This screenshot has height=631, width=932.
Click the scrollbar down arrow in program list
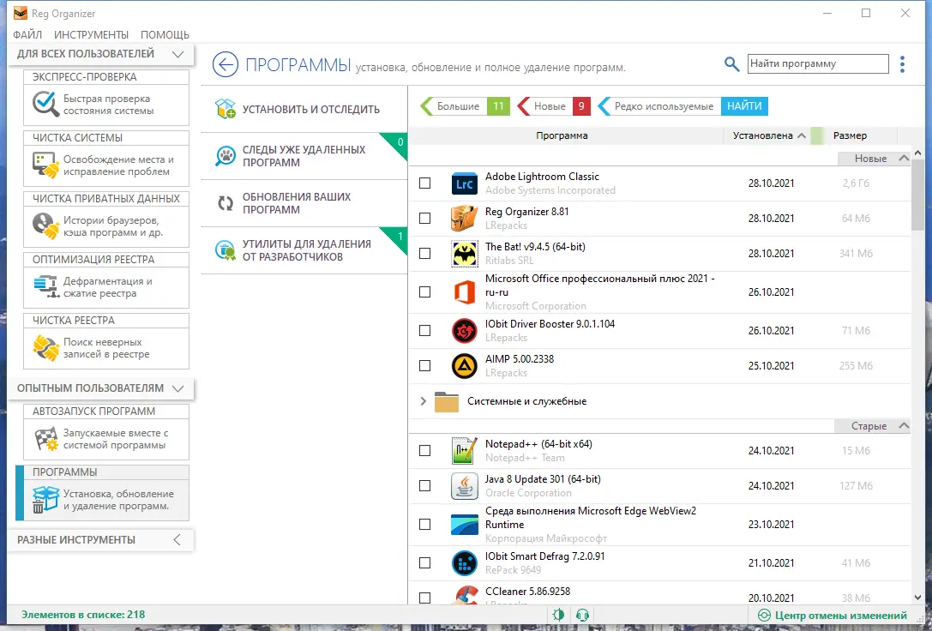[917, 598]
